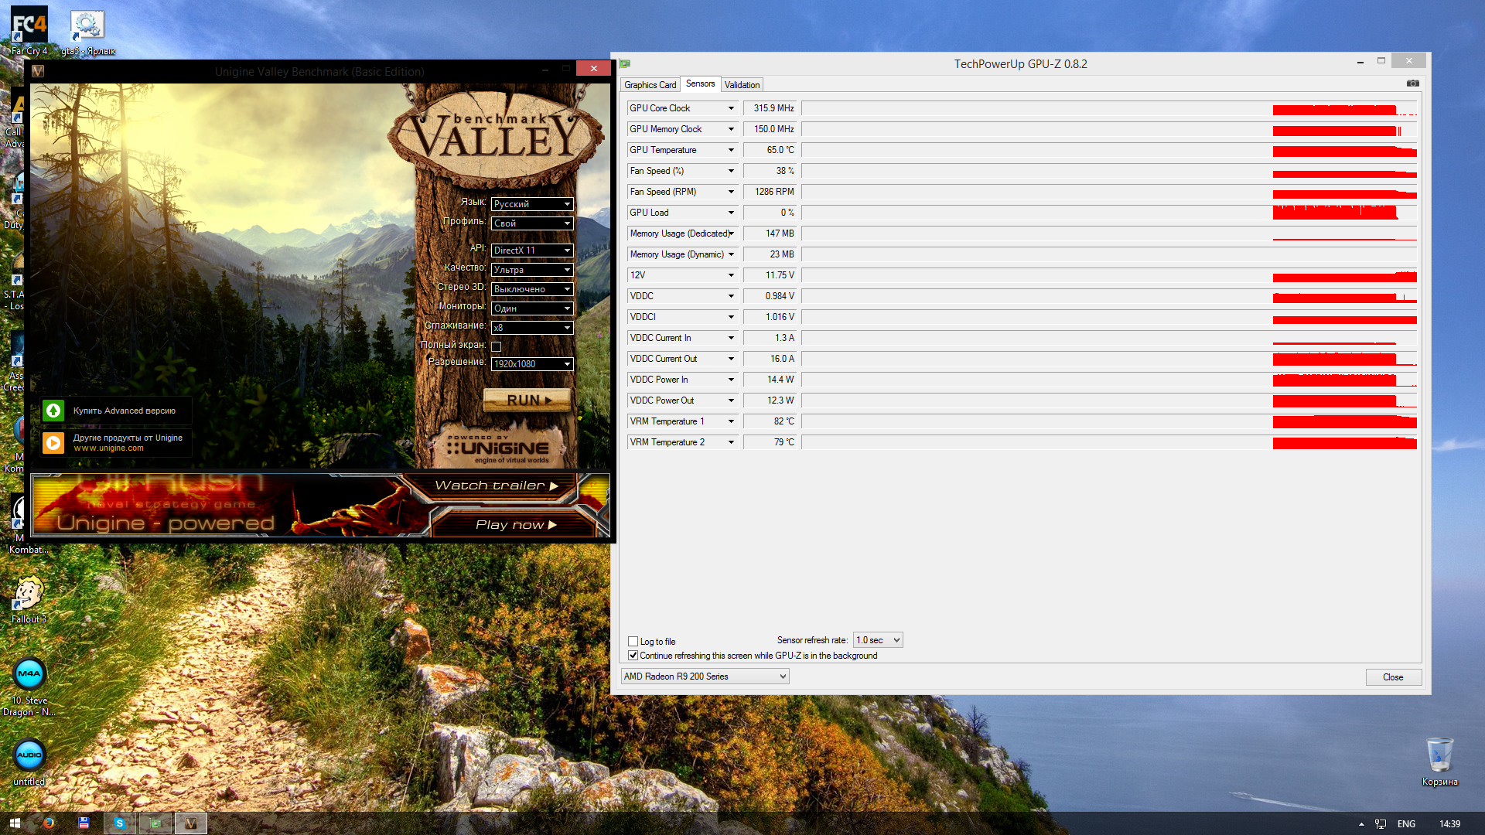Click the GPU-Z screenshot camera icon

pos(1412,83)
